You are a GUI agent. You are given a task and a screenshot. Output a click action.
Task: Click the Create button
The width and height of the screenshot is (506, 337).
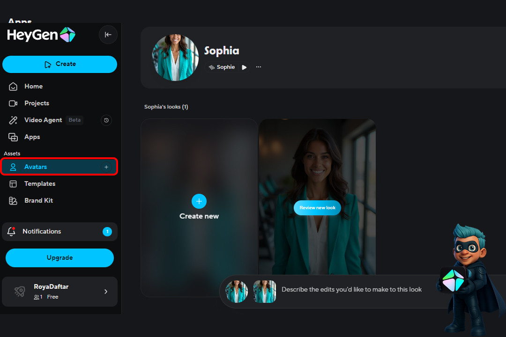pos(60,64)
